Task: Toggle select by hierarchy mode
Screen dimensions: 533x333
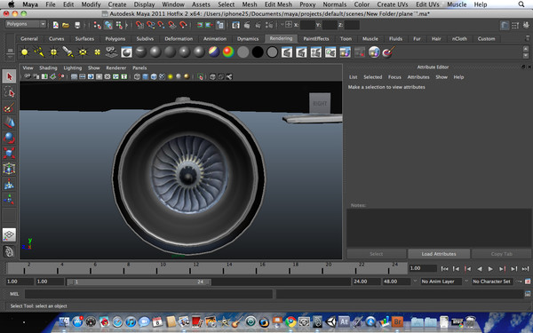Action: pyautogui.click(x=98, y=25)
